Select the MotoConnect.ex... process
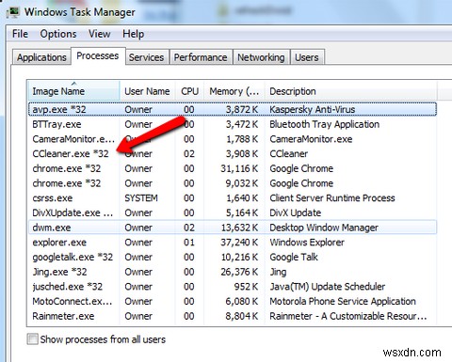 (x=233, y=301)
